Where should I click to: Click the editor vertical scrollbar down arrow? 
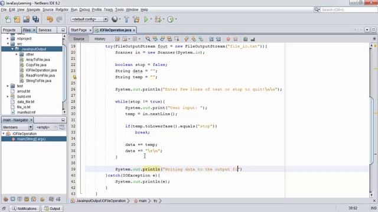[372, 195]
